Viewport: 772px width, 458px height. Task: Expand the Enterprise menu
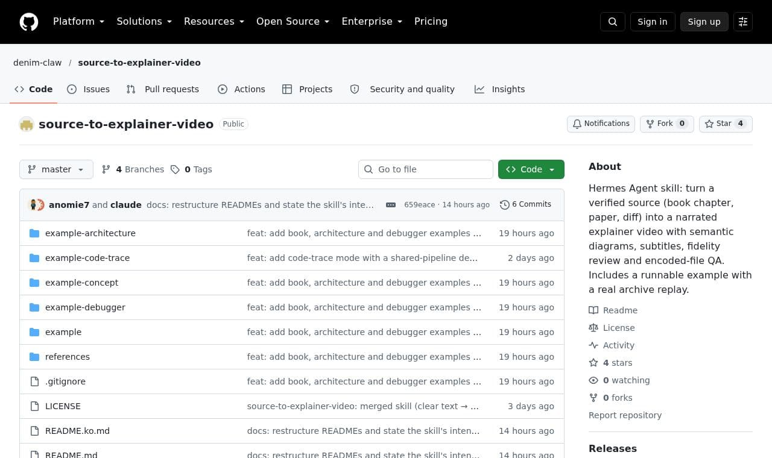[372, 22]
